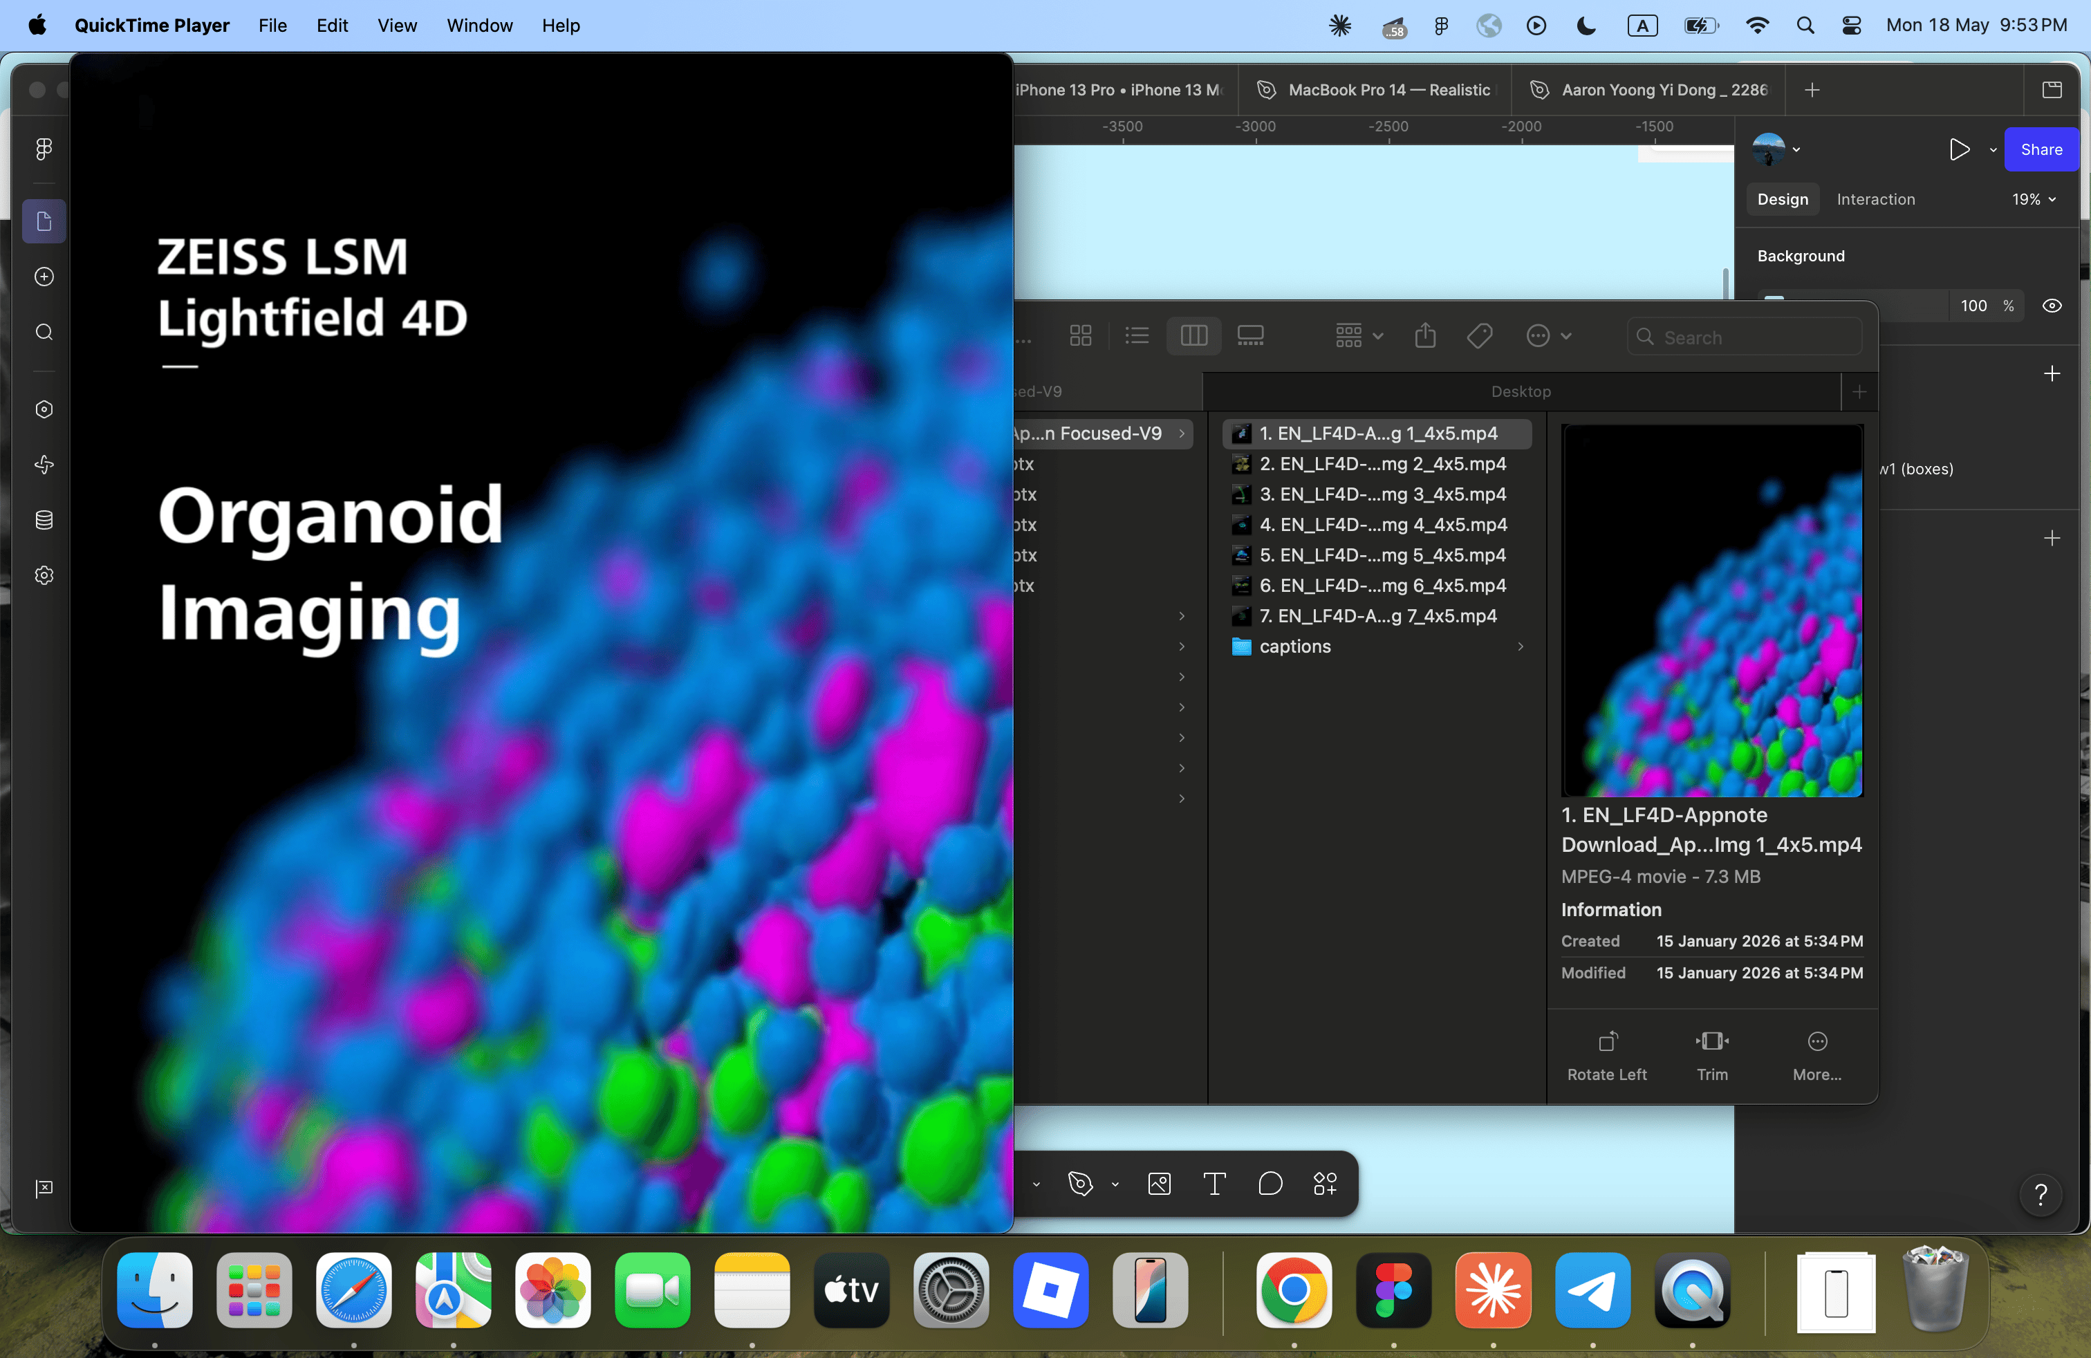Image resolution: width=2091 pixels, height=1358 pixels.
Task: Expand the Ap...n Focused-V9 folder chevron
Action: pos(1182,433)
